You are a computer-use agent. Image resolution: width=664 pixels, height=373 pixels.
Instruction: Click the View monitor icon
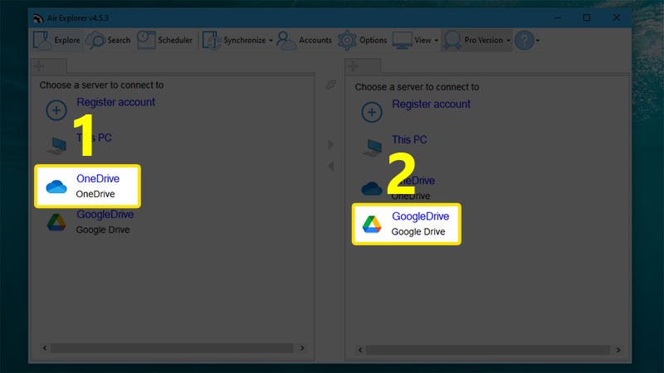click(x=402, y=40)
